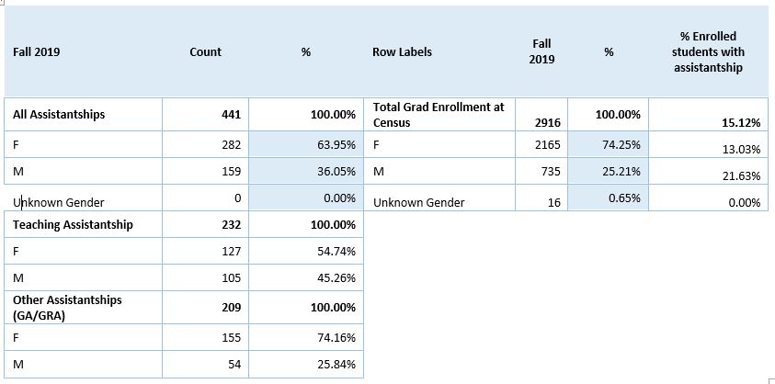
Task: Click the 'Row Labels' header cell
Action: click(x=402, y=52)
